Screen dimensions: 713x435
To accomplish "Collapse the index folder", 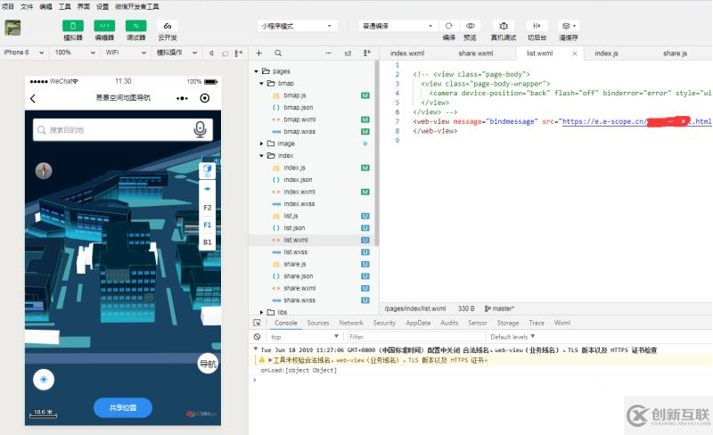I will (x=261, y=156).
